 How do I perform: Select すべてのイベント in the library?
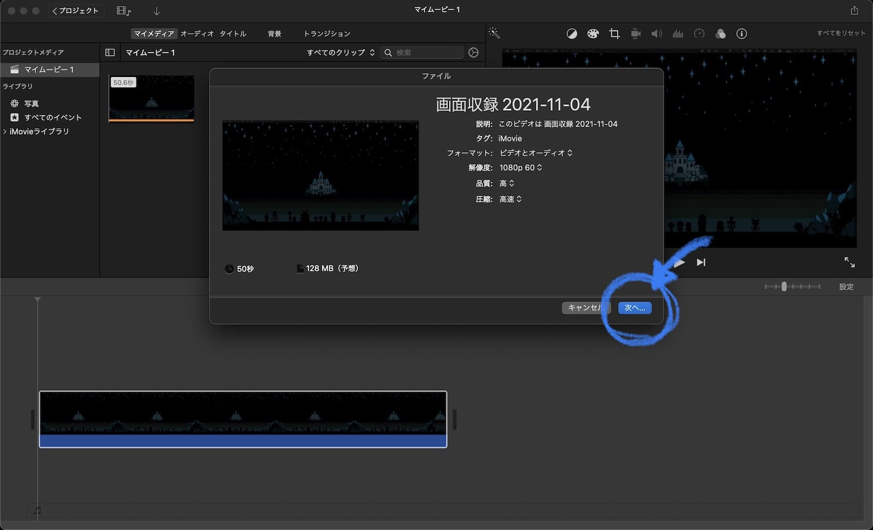[x=52, y=117]
